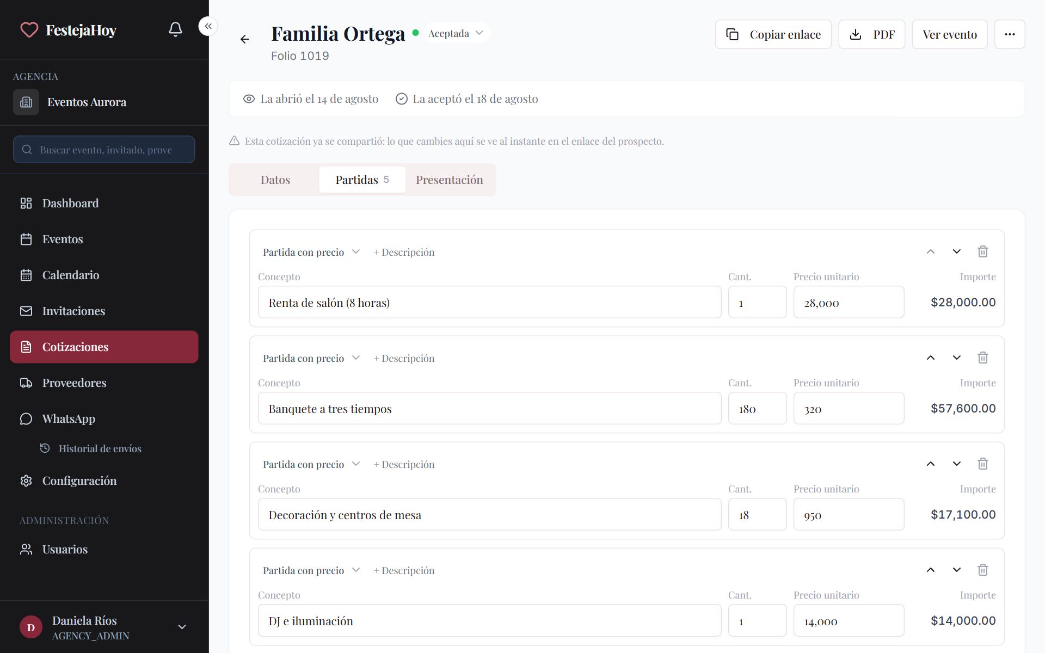This screenshot has width=1045, height=653.
Task: Move Banquete a tres tiempos item up
Action: [931, 358]
